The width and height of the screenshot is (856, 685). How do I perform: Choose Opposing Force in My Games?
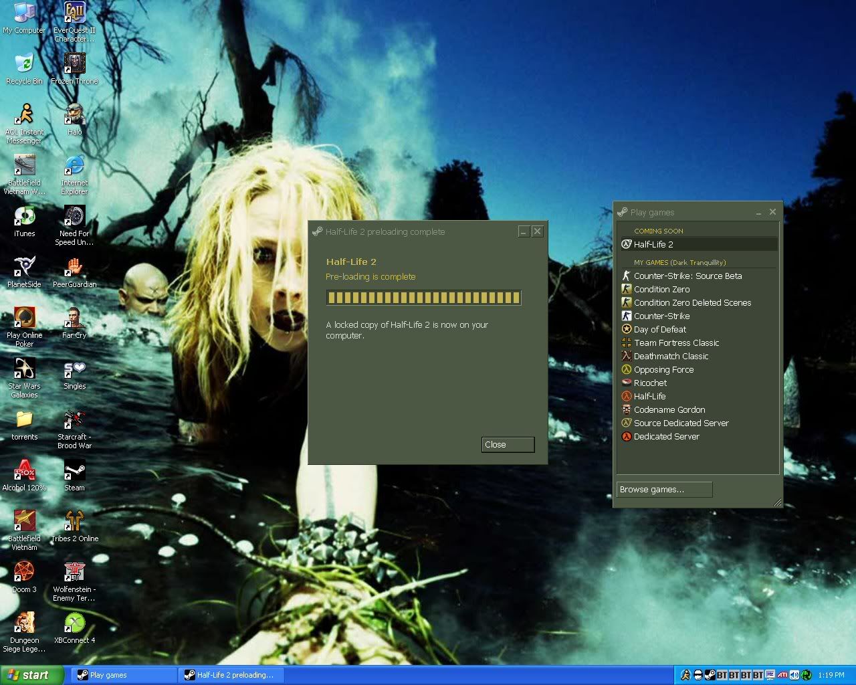pyautogui.click(x=699, y=369)
